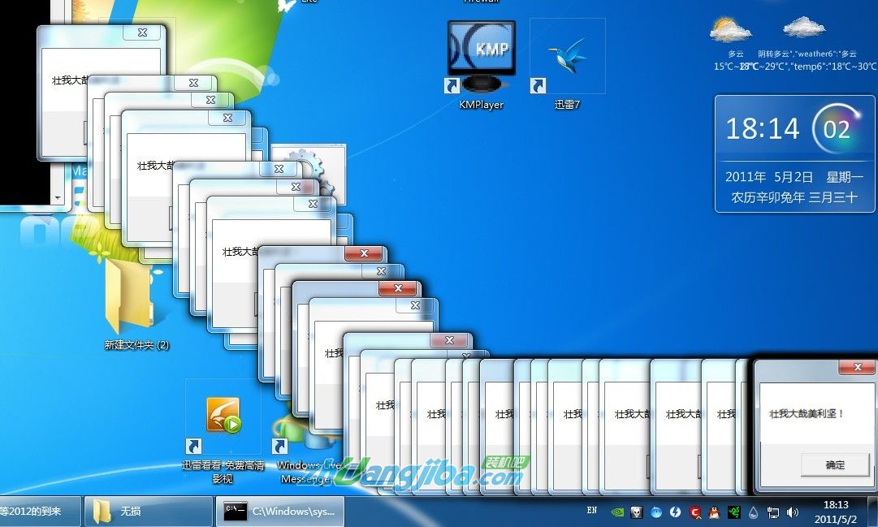Launch the 迅雷7 hummingbird shortcut
The width and height of the screenshot is (878, 527).
click(x=567, y=58)
